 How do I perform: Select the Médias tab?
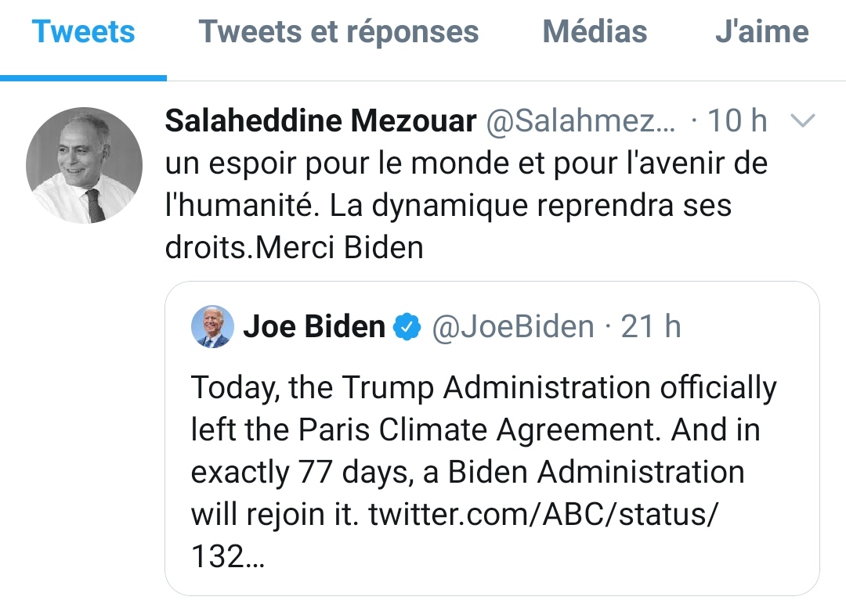tap(595, 32)
